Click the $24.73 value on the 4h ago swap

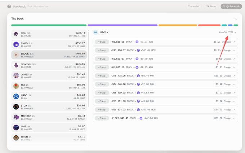[x=218, y=110]
